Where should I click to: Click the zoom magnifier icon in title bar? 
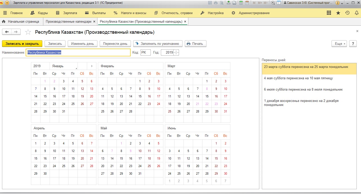pos(273,3)
